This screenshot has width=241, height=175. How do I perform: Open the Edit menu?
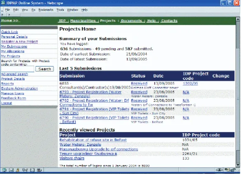pos(16,10)
